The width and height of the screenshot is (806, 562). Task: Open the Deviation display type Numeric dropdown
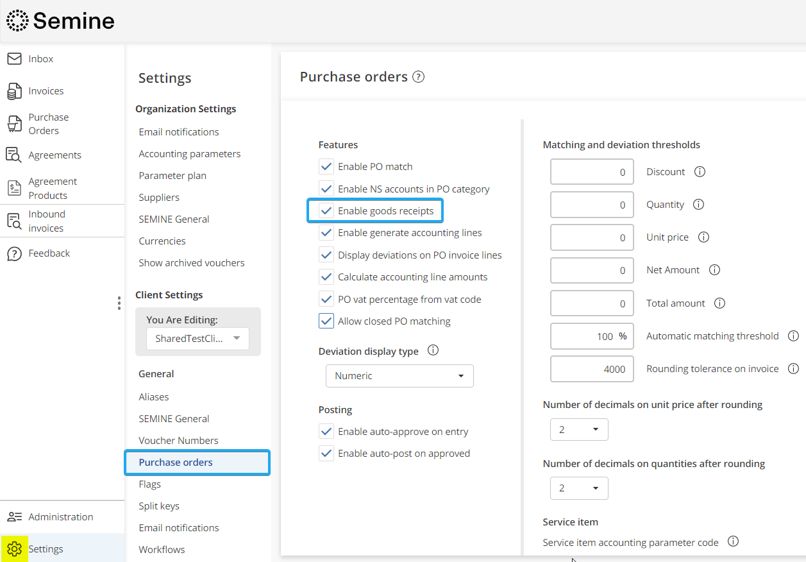tap(399, 376)
